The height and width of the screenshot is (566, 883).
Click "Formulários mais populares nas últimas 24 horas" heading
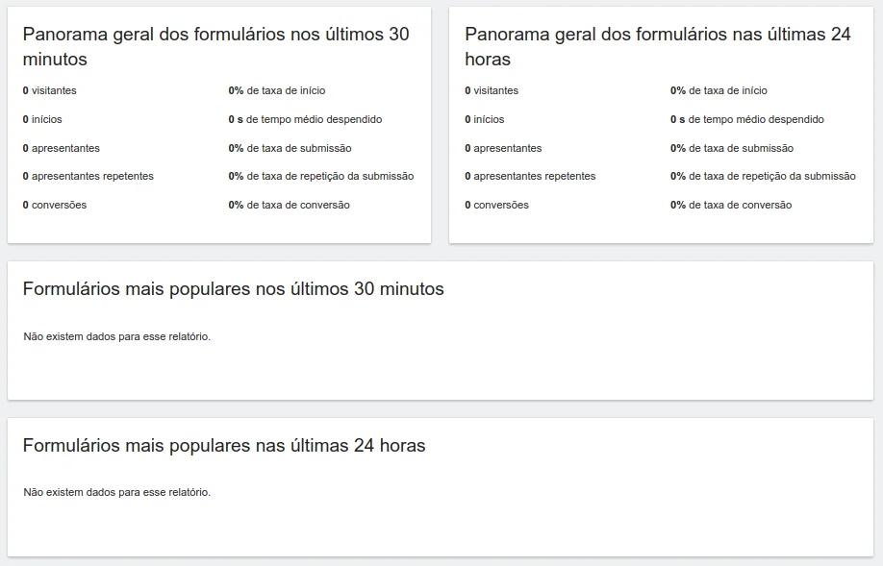click(x=223, y=445)
